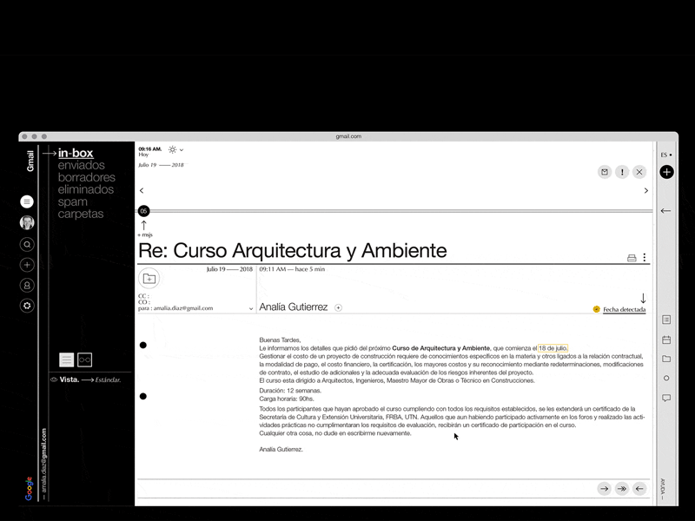695x521 pixels.
Task: Click the down arrow above Fecha detectada
Action: coord(643,298)
